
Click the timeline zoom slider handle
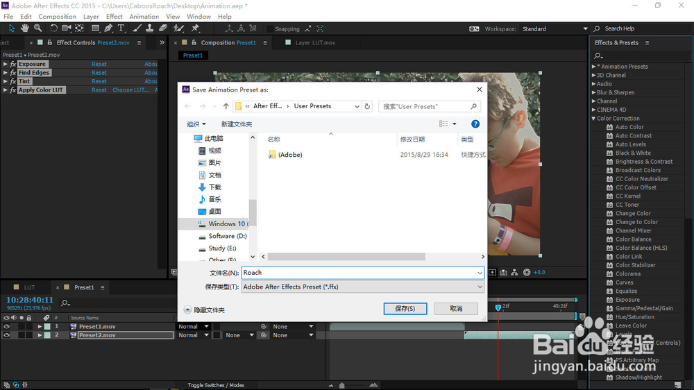click(341, 385)
